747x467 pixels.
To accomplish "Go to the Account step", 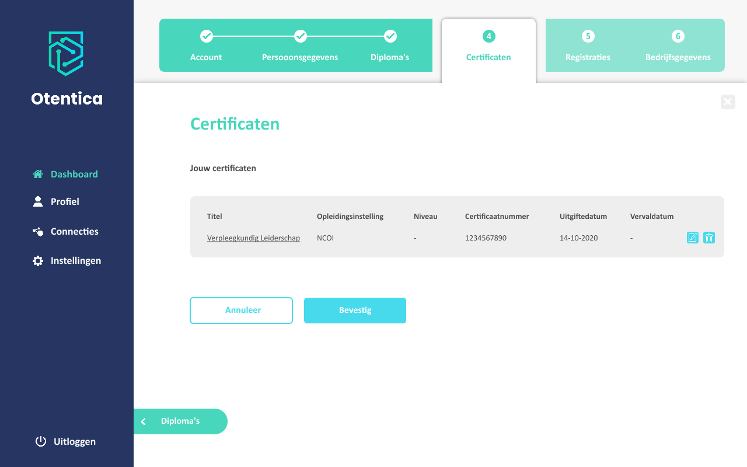I will [x=206, y=57].
